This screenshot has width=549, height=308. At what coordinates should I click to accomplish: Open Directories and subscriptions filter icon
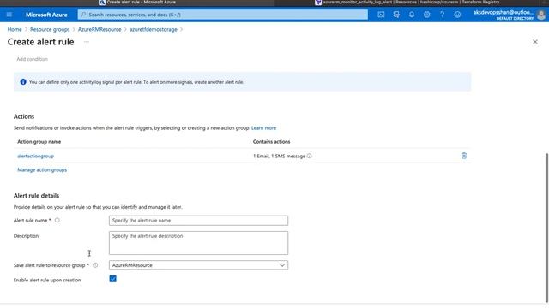[396, 15]
